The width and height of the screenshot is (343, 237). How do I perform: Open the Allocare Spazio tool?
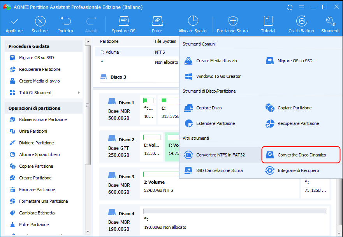point(192,24)
